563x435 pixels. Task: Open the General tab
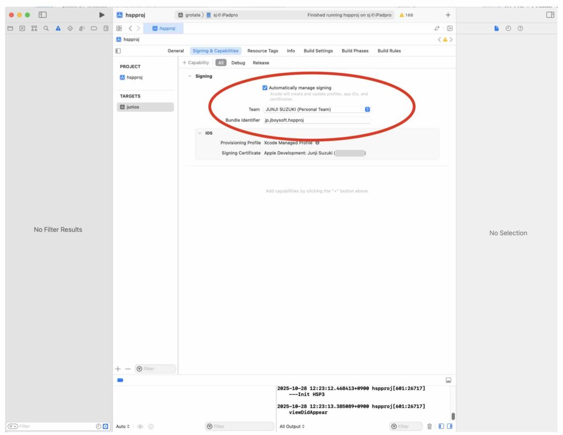pos(175,51)
